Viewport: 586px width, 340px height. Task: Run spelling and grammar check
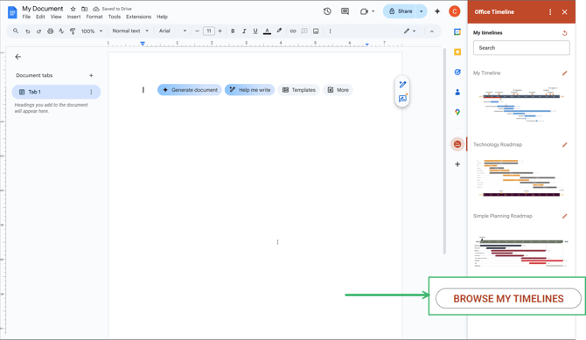(61, 31)
